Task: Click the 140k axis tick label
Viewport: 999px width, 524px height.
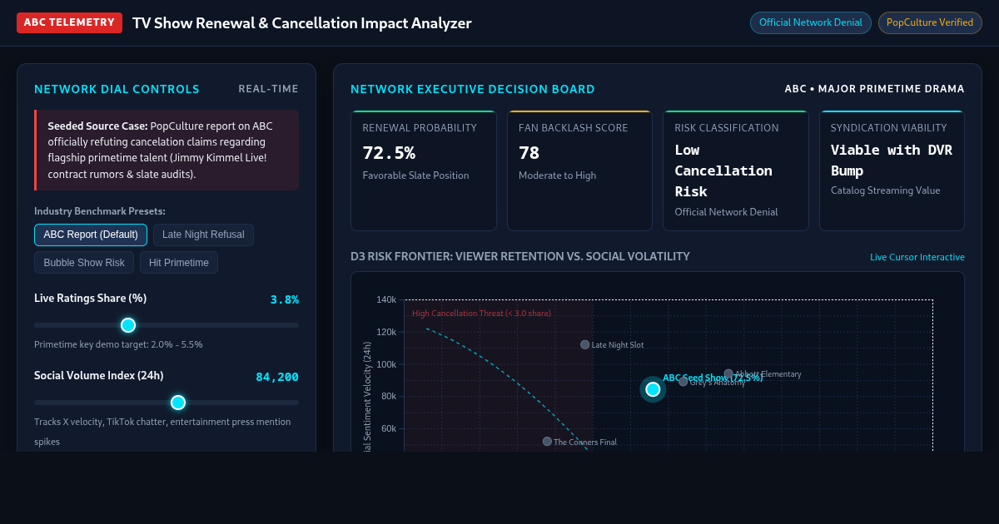Action: pos(386,299)
